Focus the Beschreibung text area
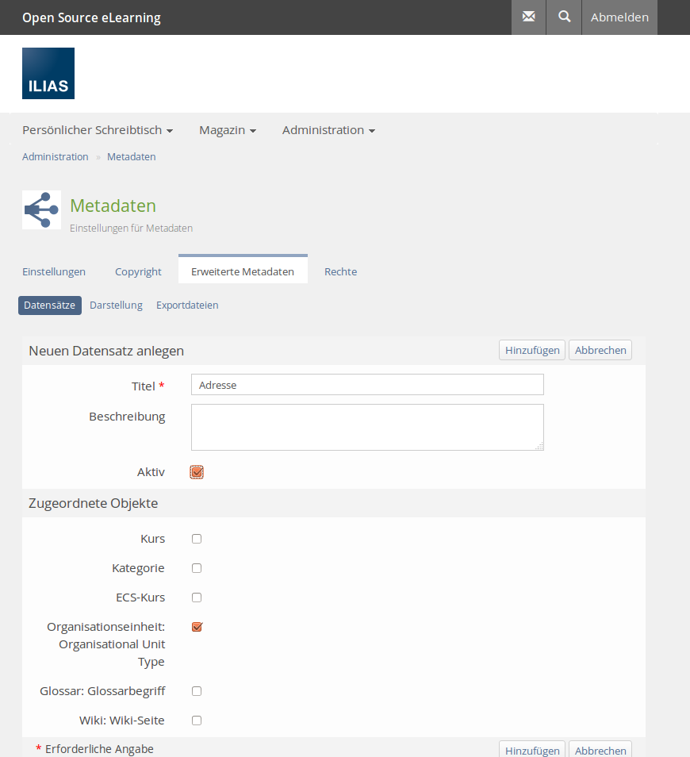 (x=367, y=427)
